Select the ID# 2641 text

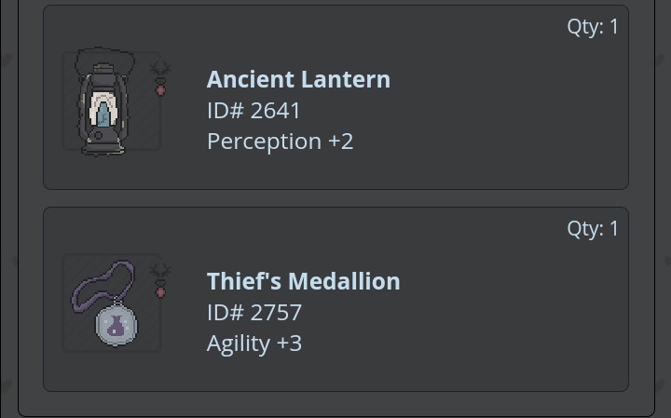(253, 111)
